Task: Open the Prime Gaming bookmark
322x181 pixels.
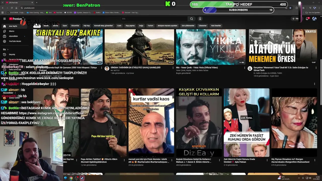Action: 35,12
